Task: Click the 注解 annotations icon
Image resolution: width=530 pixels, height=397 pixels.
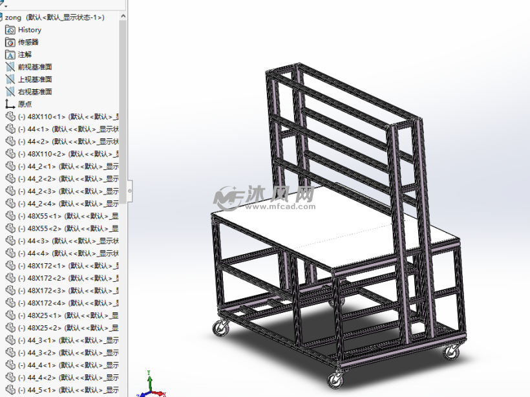Action: click(x=10, y=55)
